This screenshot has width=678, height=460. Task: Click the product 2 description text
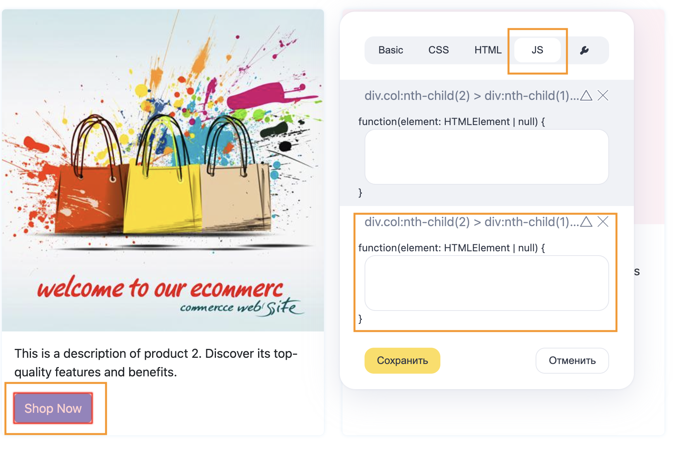click(x=156, y=362)
